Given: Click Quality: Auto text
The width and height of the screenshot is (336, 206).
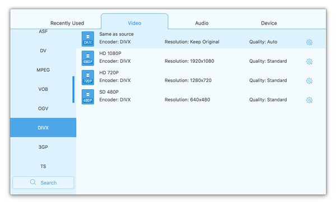Looking at the screenshot, I should pyautogui.click(x=263, y=42).
